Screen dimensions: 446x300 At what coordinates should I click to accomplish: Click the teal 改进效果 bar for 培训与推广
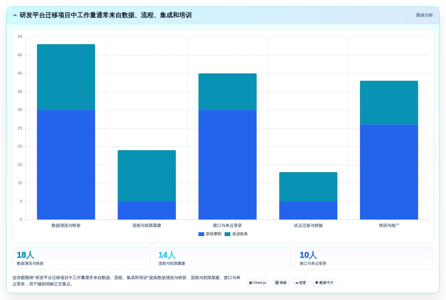pyautogui.click(x=389, y=103)
